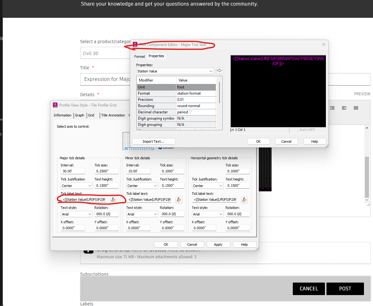373x306 pixels.
Task: Click the justify text alignment icon
Action: (x=356, y=108)
